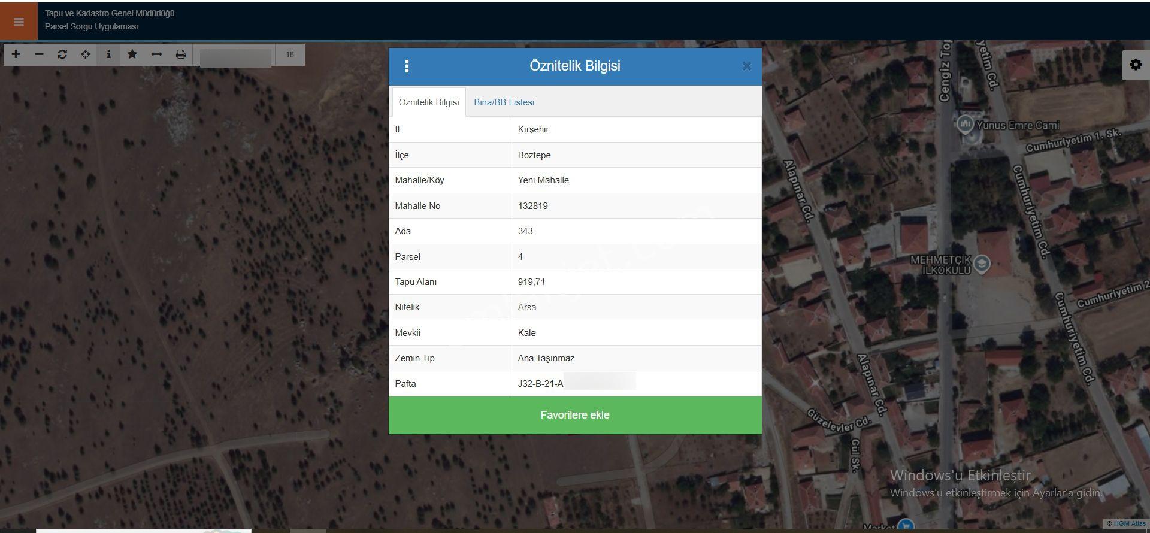Screen dimensions: 1150x533
Task: Switch to the Bina/BB Listesi tab
Action: (504, 102)
